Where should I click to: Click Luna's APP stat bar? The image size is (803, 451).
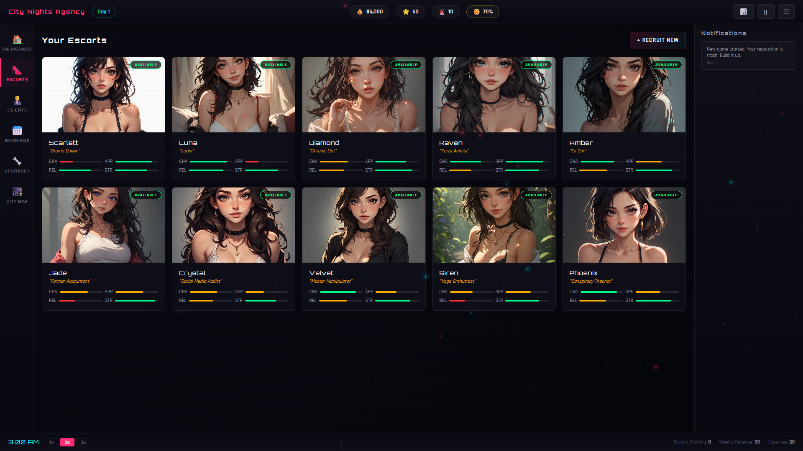click(x=267, y=162)
